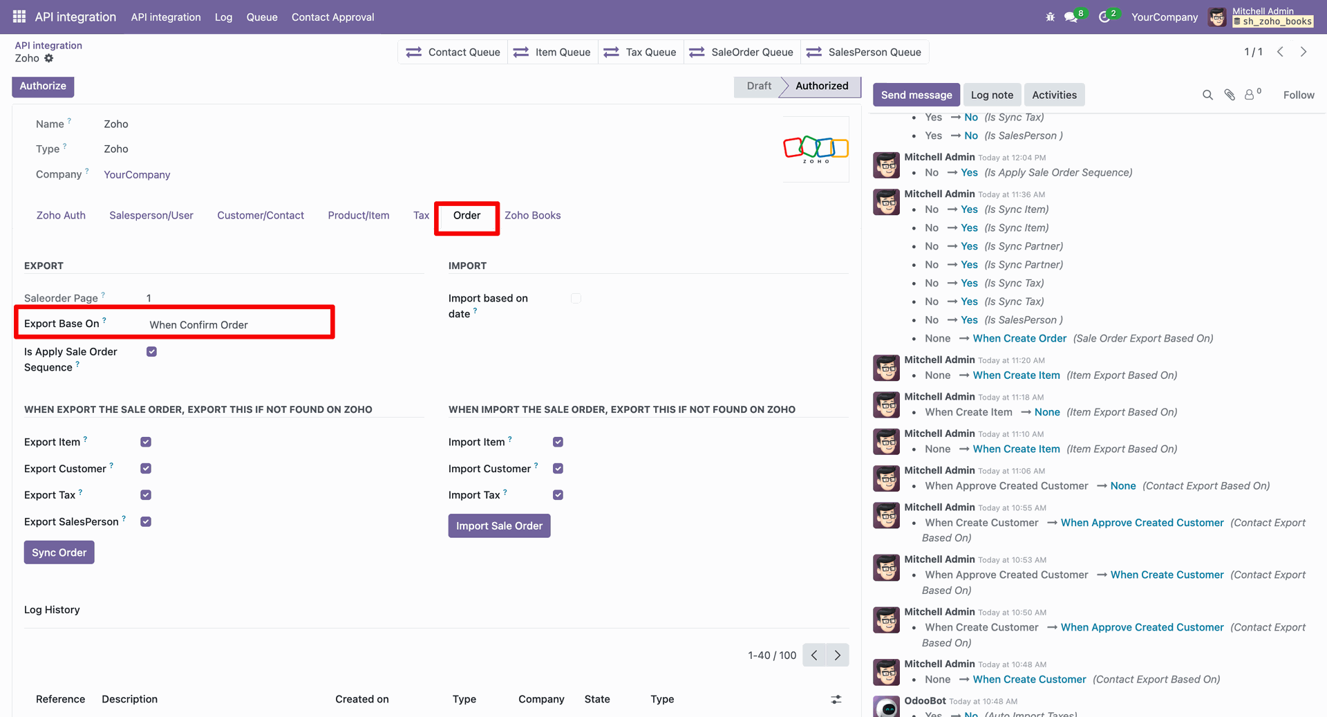Image resolution: width=1327 pixels, height=717 pixels.
Task: Select the Authorized status stage
Action: click(822, 86)
